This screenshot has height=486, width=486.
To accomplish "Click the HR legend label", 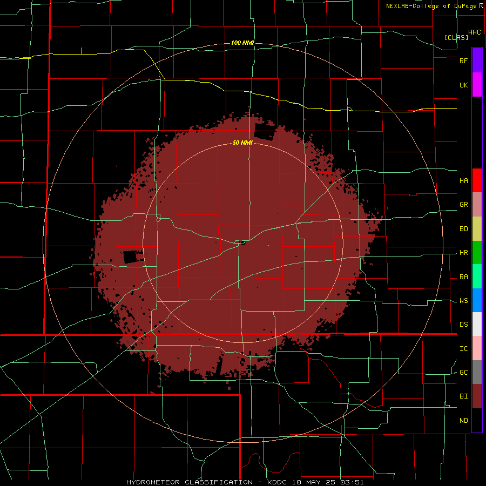I will [464, 253].
